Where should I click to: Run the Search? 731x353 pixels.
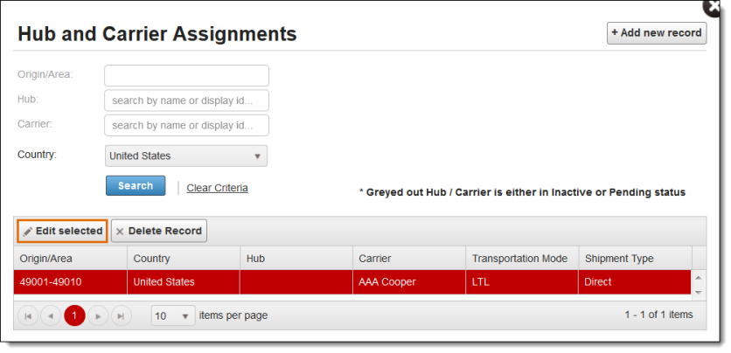tap(136, 186)
